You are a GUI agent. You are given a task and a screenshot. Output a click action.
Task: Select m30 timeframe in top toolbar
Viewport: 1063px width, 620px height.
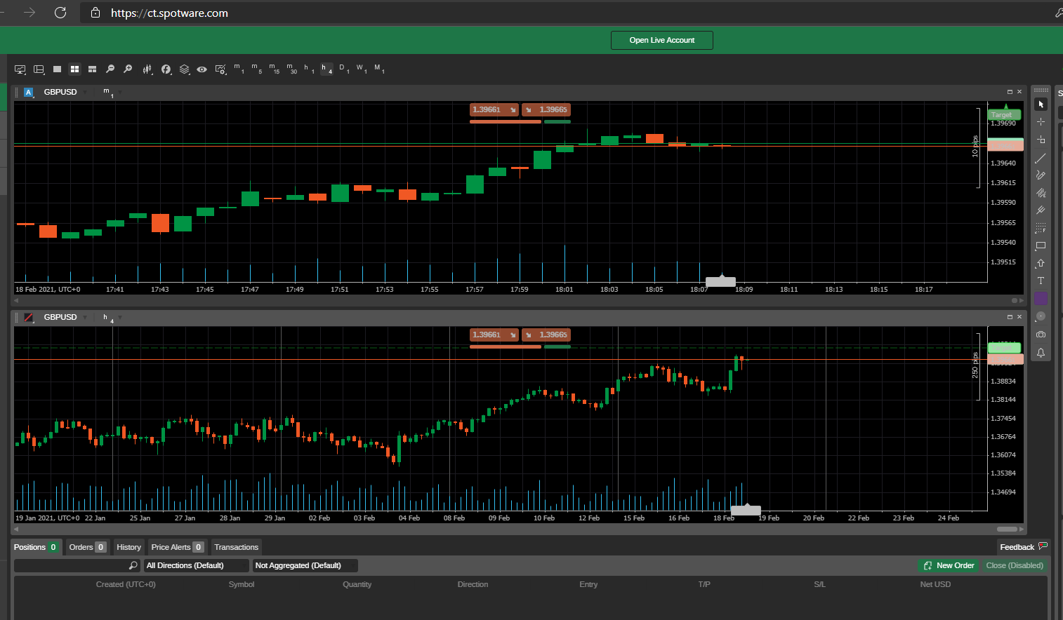[292, 69]
